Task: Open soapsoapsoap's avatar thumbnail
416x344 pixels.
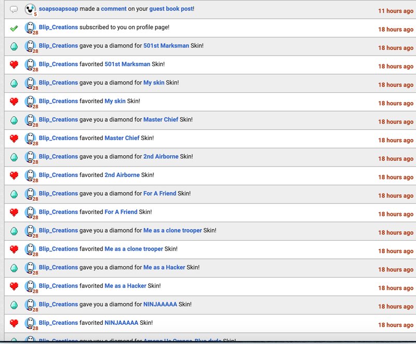Action: [31, 9]
